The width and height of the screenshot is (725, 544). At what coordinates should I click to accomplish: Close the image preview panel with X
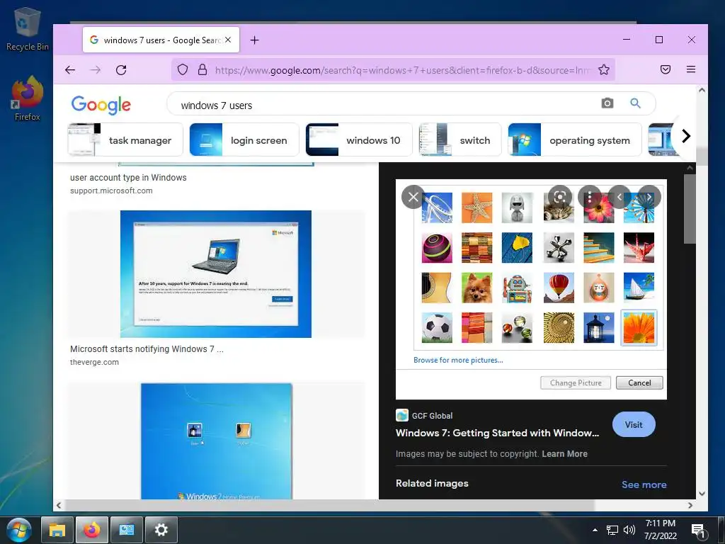[x=413, y=197]
